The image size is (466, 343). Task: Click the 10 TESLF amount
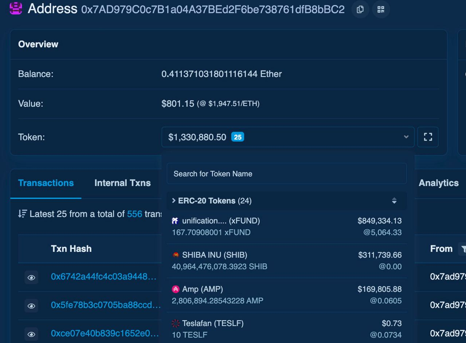tap(189, 335)
